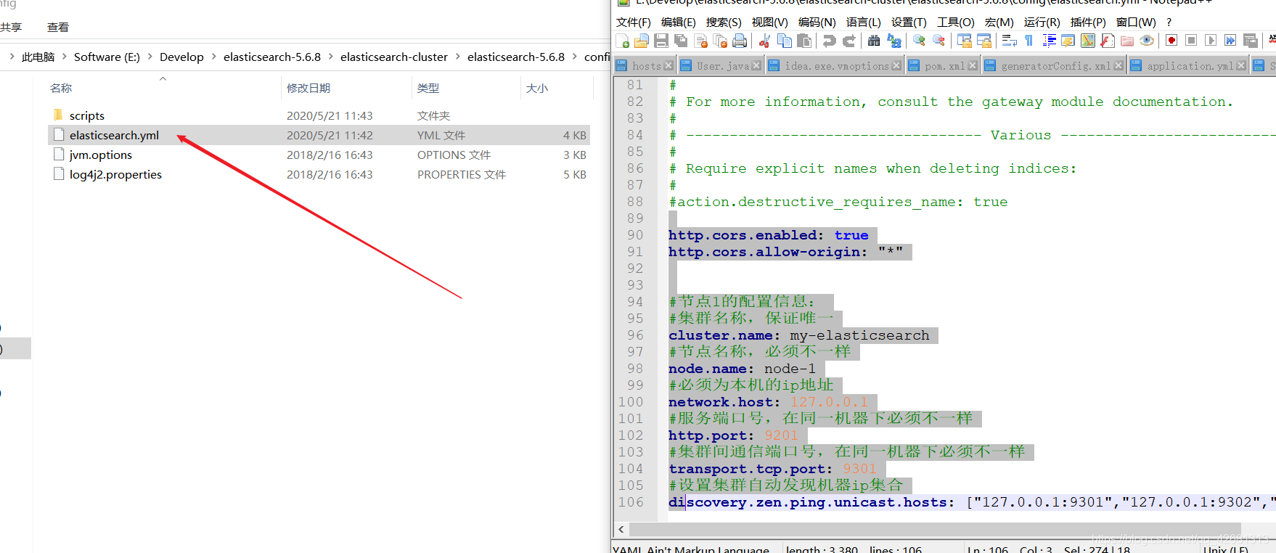The image size is (1276, 553).
Task: Toggle word wrap in editor
Action: [x=1009, y=41]
